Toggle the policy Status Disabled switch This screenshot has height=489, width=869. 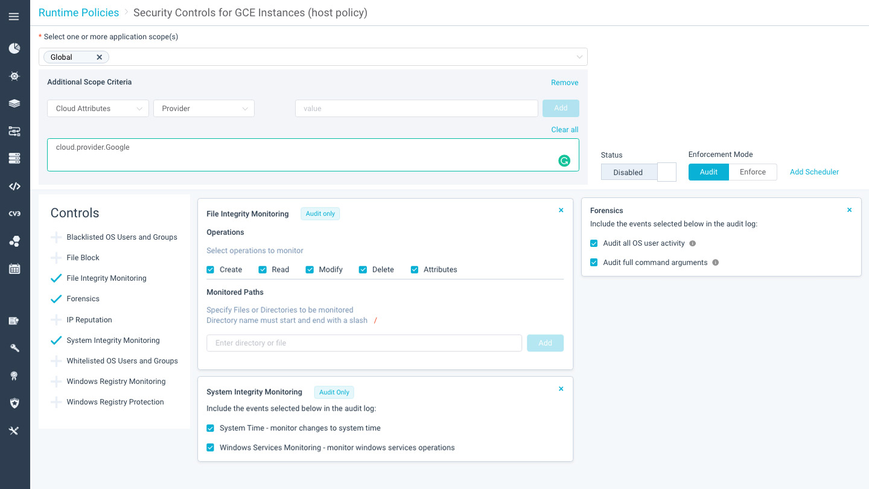click(x=638, y=172)
